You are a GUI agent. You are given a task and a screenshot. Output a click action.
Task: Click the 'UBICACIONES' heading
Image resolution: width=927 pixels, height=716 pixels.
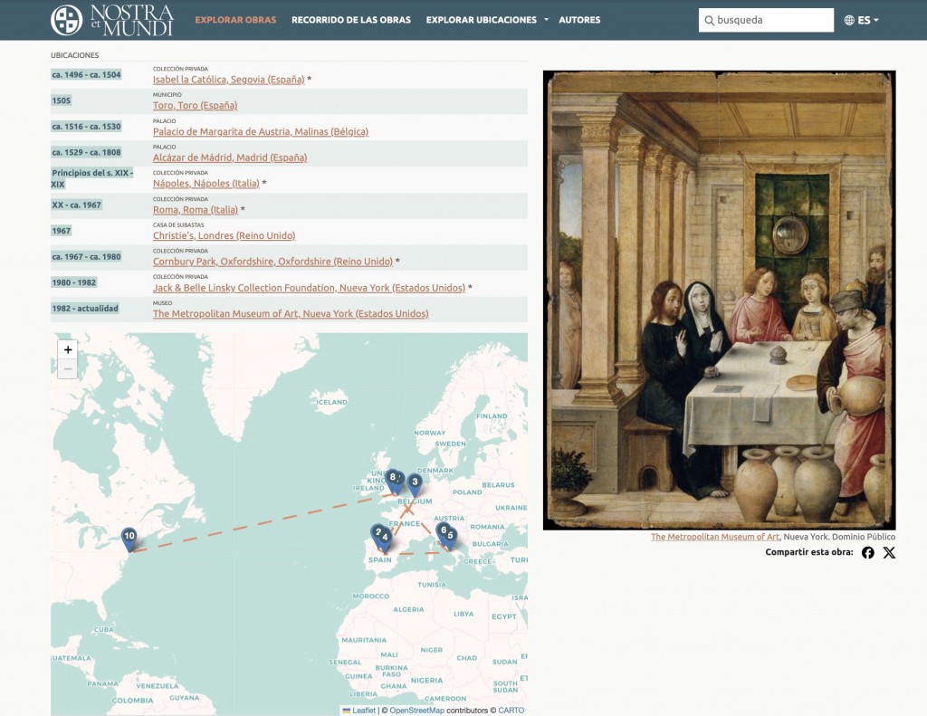(x=74, y=55)
